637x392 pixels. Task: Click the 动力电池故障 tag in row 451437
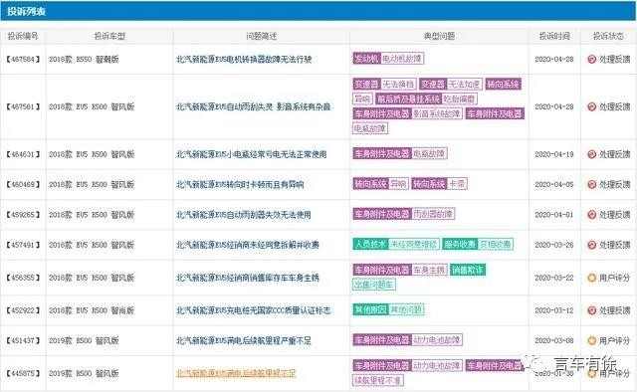tap(436, 339)
